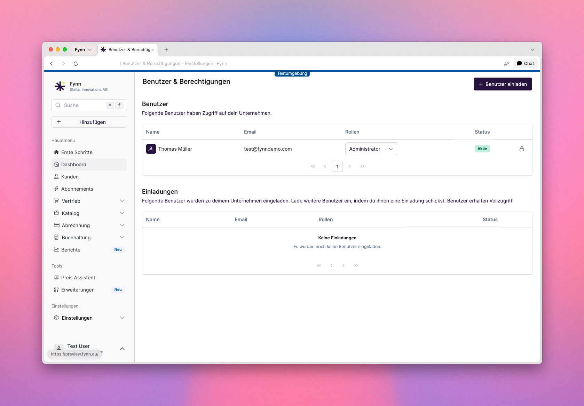
Task: Go to previous page of Einladungen table
Action: pos(331,265)
